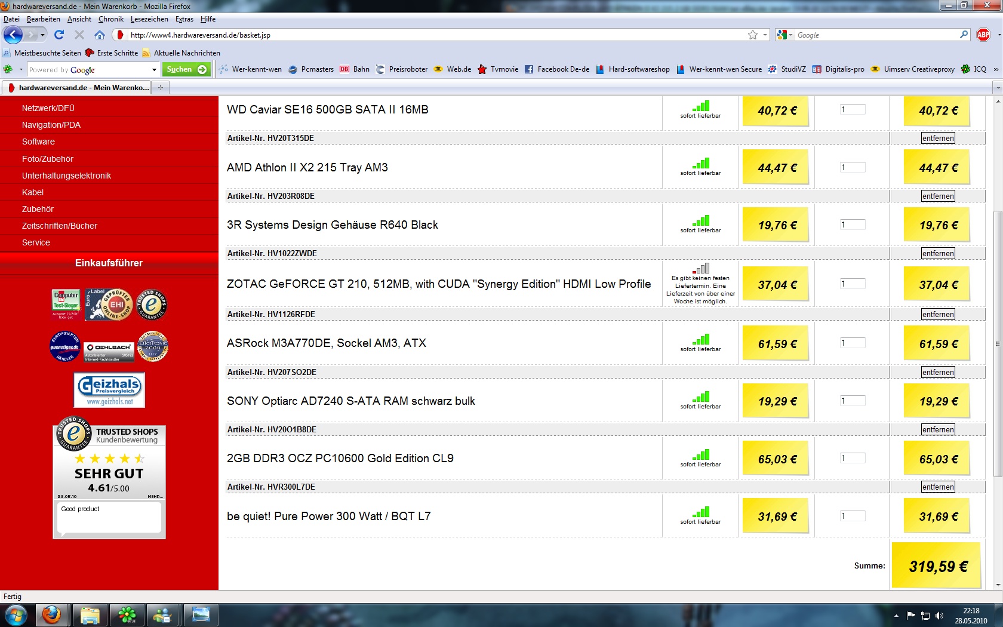The width and height of the screenshot is (1003, 627).
Task: Click the Trusted Shops Kundenbewertung widget
Action: tap(109, 478)
